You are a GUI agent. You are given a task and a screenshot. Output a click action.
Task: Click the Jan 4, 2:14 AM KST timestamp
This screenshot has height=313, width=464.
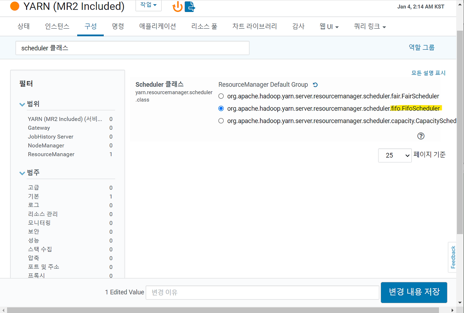(x=420, y=7)
